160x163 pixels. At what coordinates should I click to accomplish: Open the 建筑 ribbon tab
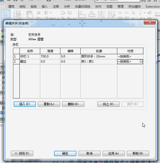click(11, 7)
